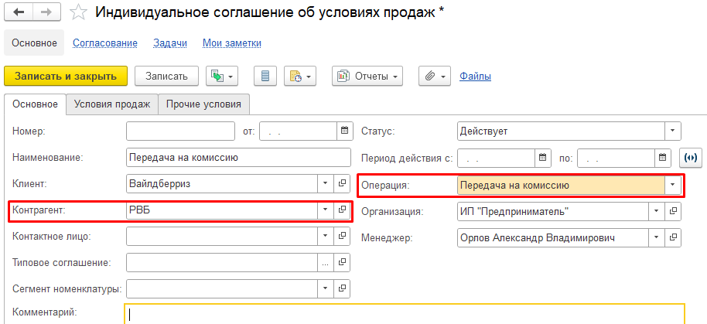Expand the Статус dropdown

(673, 131)
